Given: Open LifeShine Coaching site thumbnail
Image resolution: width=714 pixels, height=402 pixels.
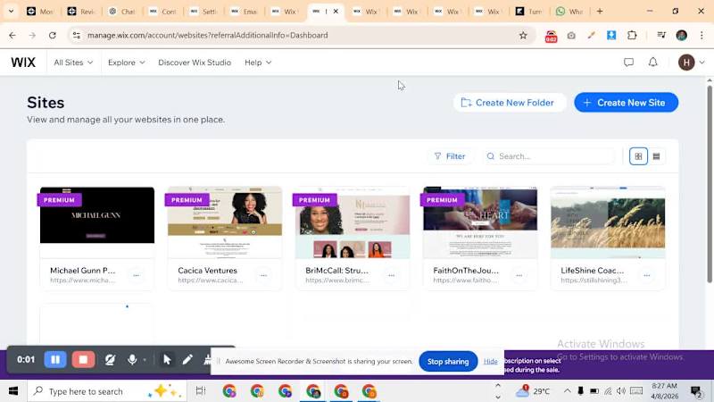Looking at the screenshot, I should pyautogui.click(x=608, y=222).
